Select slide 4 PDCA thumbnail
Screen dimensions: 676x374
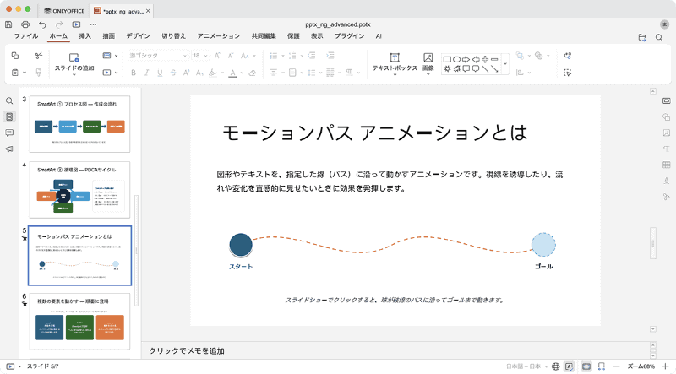click(x=79, y=190)
